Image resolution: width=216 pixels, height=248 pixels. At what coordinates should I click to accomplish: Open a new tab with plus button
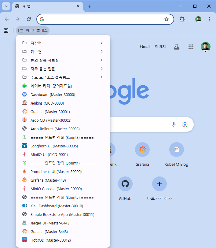pyautogui.click(x=89, y=6)
